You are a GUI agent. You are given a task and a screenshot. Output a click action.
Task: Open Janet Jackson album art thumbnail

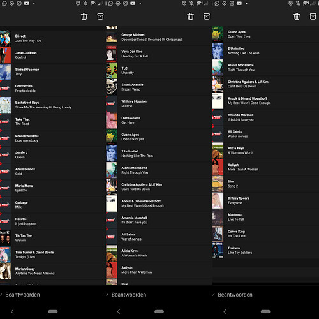point(5,56)
